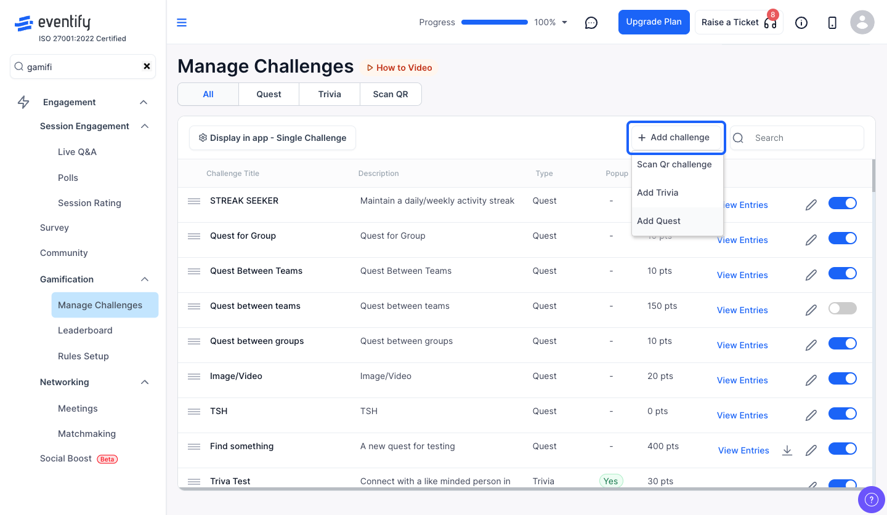Viewport: 887px width, 515px height.
Task: Click the Eventify logo
Action: (x=53, y=23)
